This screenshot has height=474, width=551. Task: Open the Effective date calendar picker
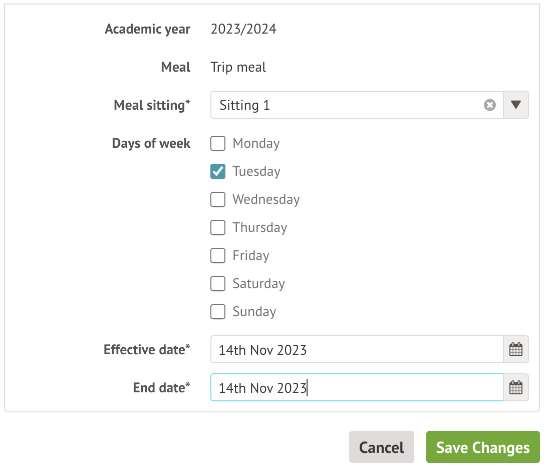pos(515,350)
